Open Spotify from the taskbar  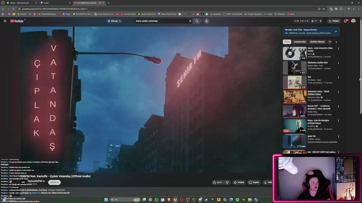[x=237, y=200]
